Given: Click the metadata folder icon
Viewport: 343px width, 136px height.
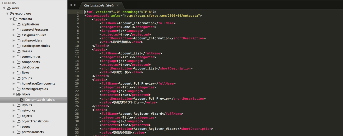Looking at the screenshot, I should tap(15, 19).
